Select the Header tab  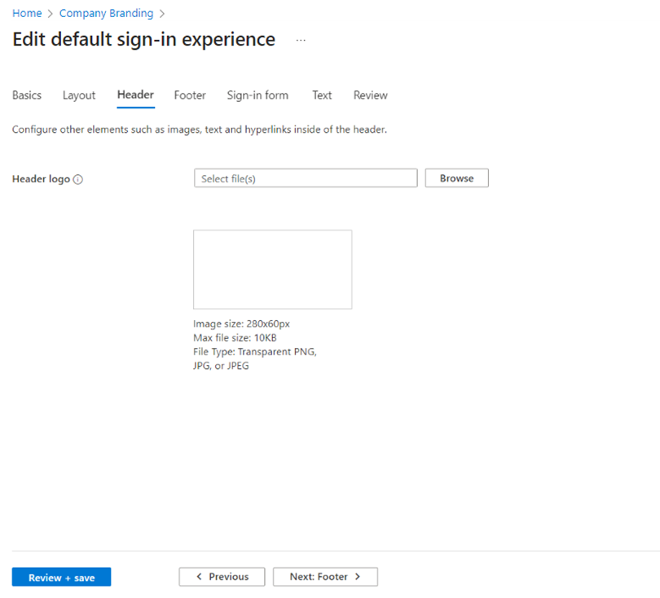(134, 95)
